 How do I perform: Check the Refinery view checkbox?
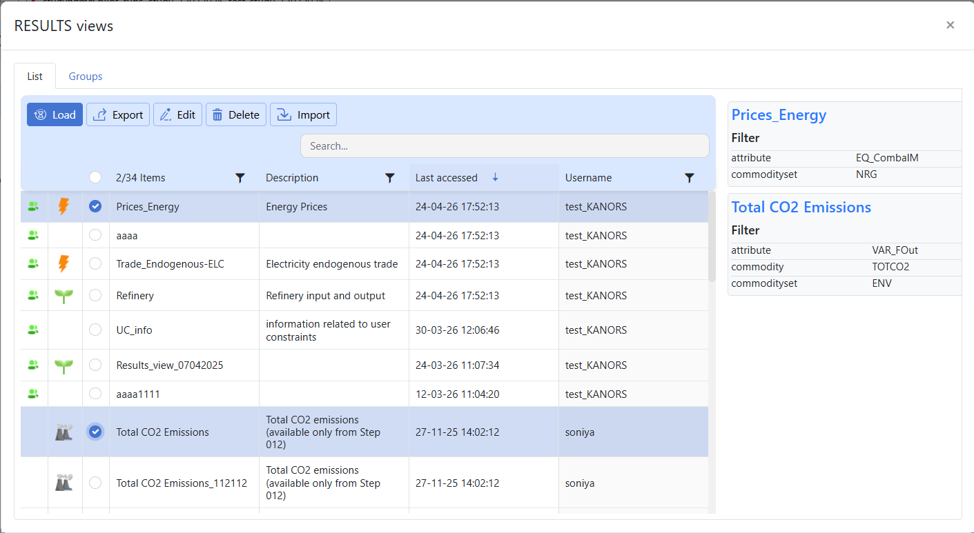pyautogui.click(x=95, y=295)
